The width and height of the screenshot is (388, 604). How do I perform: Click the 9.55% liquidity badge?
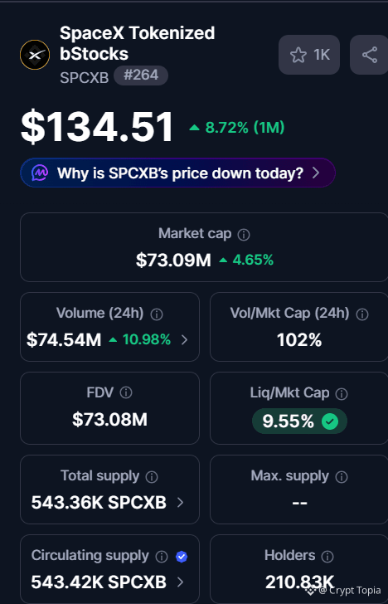(299, 421)
